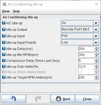Click the app icon in the title bar
The width and height of the screenshot is (101, 105).
coord(5,4)
